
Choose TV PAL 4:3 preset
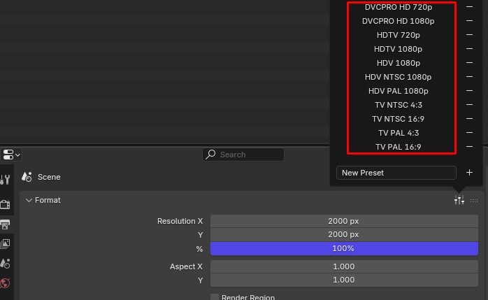pyautogui.click(x=399, y=133)
